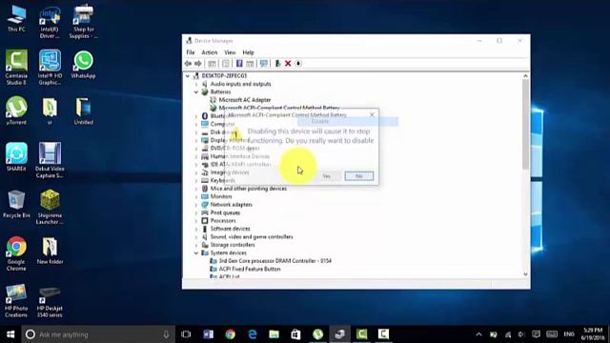This screenshot has height=343, width=610.
Task: Open the This PC desktop icon
Action: click(16, 18)
